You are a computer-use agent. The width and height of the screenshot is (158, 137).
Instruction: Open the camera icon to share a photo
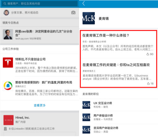pos(73,12)
